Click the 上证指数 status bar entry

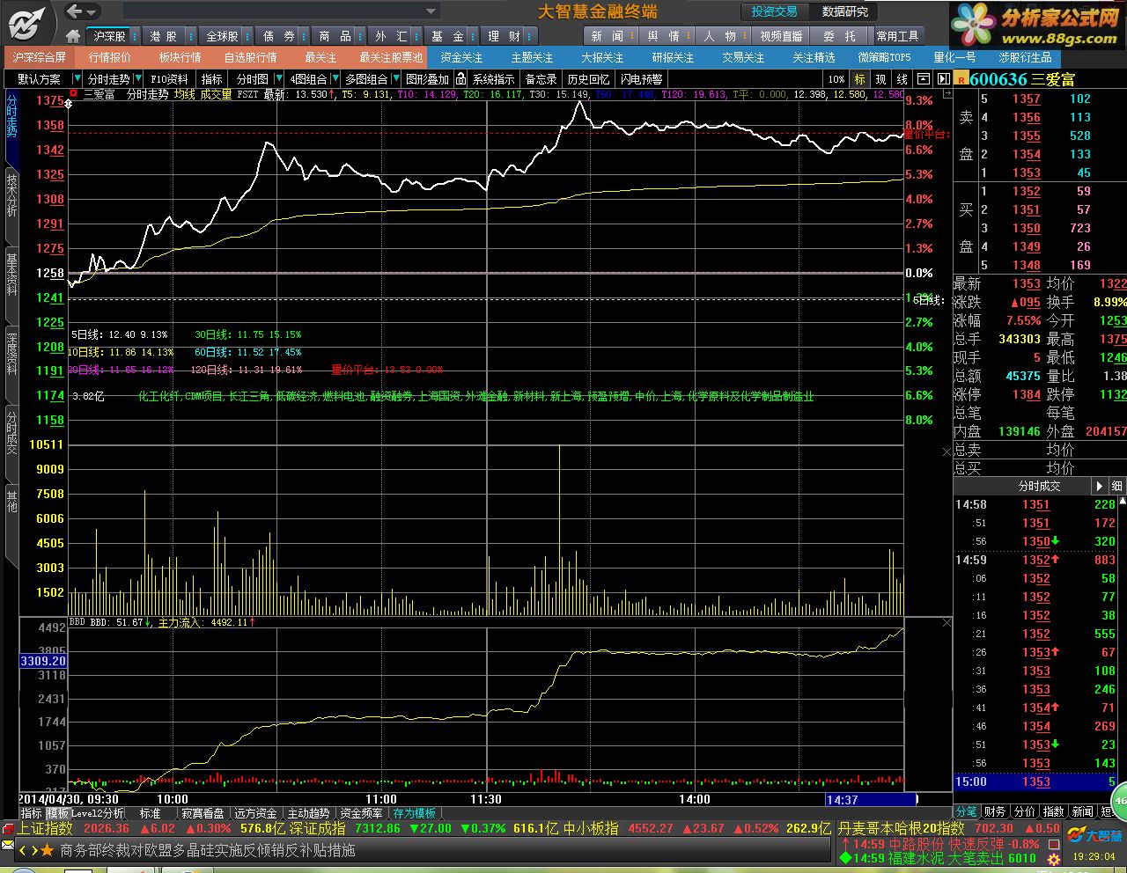[x=45, y=828]
